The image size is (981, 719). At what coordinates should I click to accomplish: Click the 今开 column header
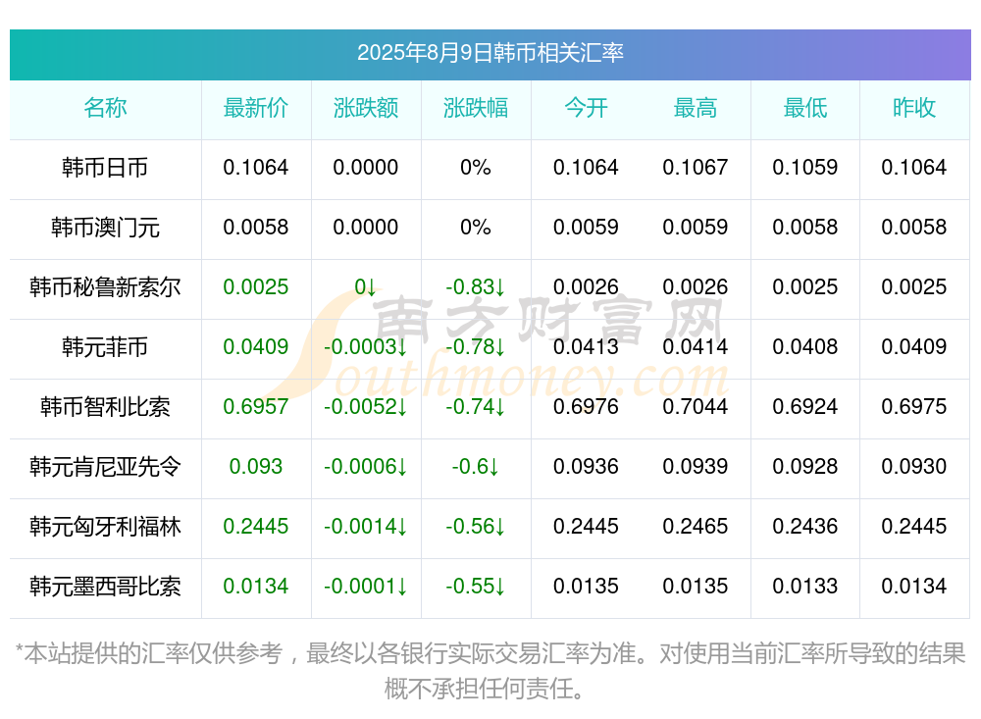[x=586, y=108]
